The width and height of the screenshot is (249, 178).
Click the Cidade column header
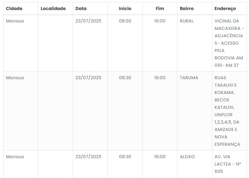(14, 9)
